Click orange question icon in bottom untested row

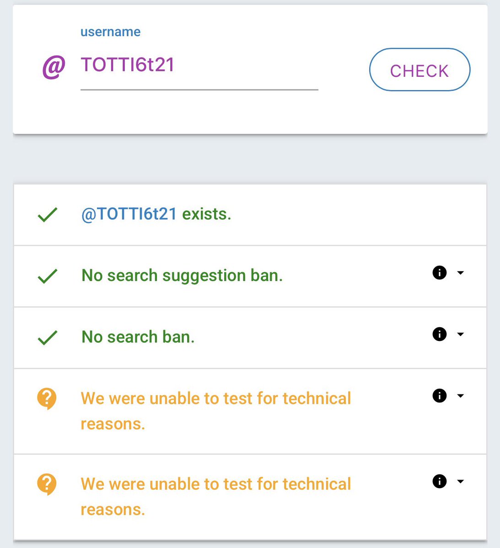(x=47, y=484)
